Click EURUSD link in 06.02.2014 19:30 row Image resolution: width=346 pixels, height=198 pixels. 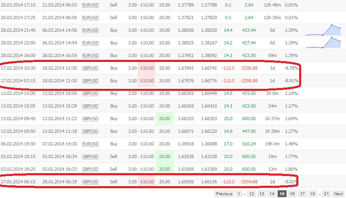pos(90,143)
